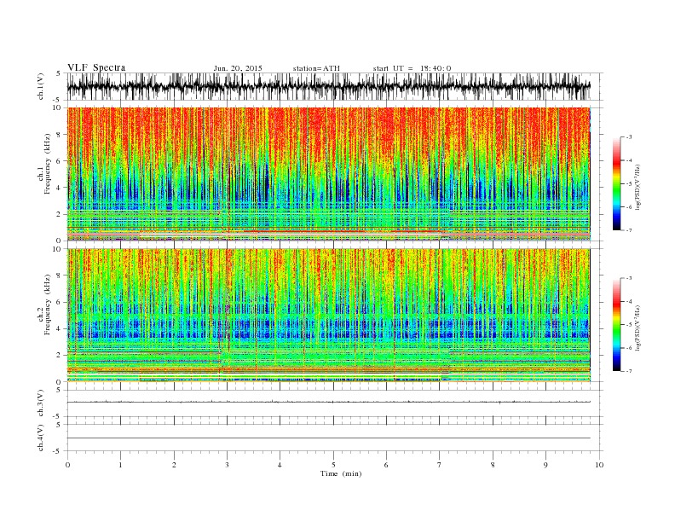Click time axis tick label "1"
This screenshot has width=675, height=522.
[120, 465]
